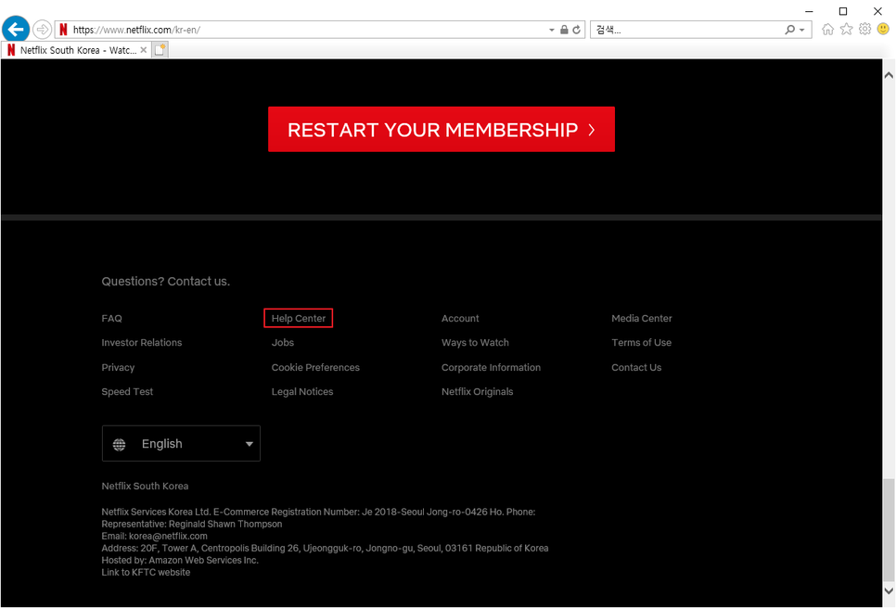Open the Privacy link
The image size is (896, 608).
(118, 368)
